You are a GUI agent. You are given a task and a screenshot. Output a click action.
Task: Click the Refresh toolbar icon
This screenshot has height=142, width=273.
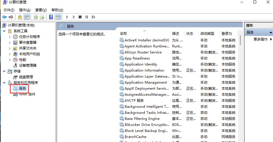point(36,17)
